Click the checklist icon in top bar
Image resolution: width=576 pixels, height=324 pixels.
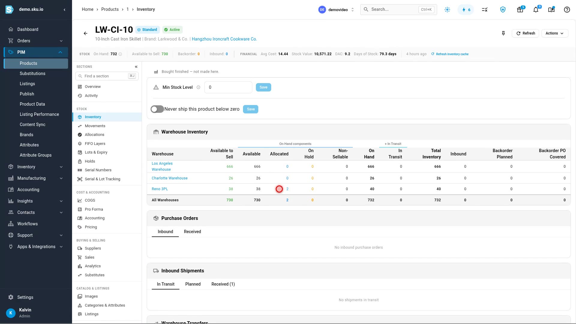click(x=485, y=10)
